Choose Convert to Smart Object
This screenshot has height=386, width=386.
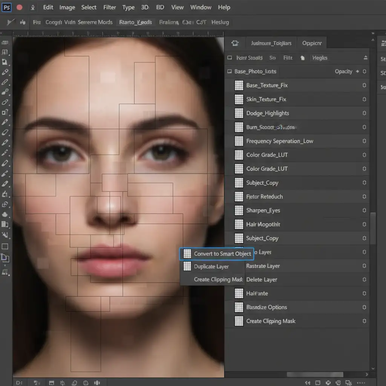[222, 254]
